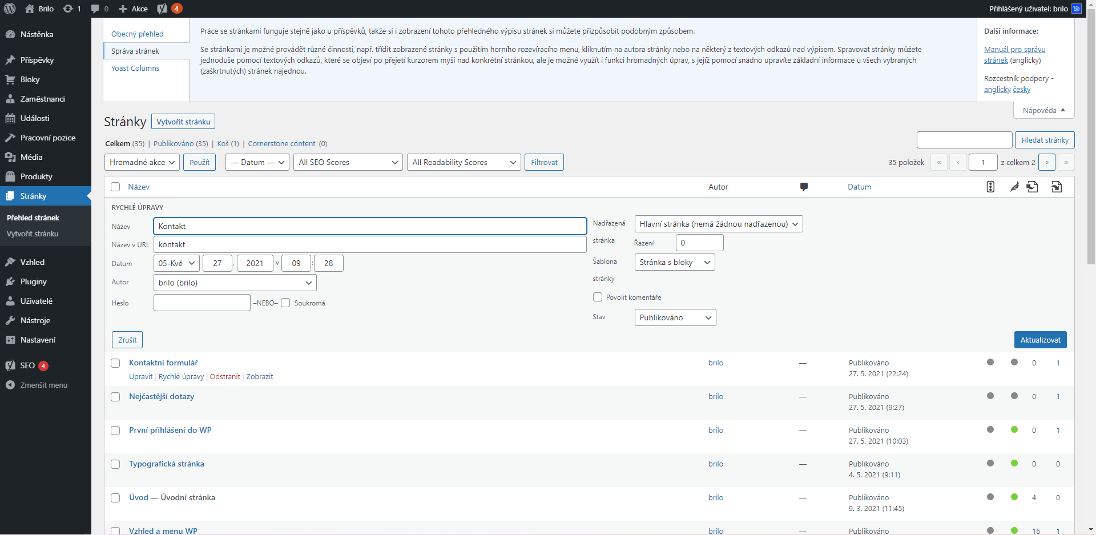Open Média from the sidebar
The width and height of the screenshot is (1096, 535).
[x=31, y=157]
